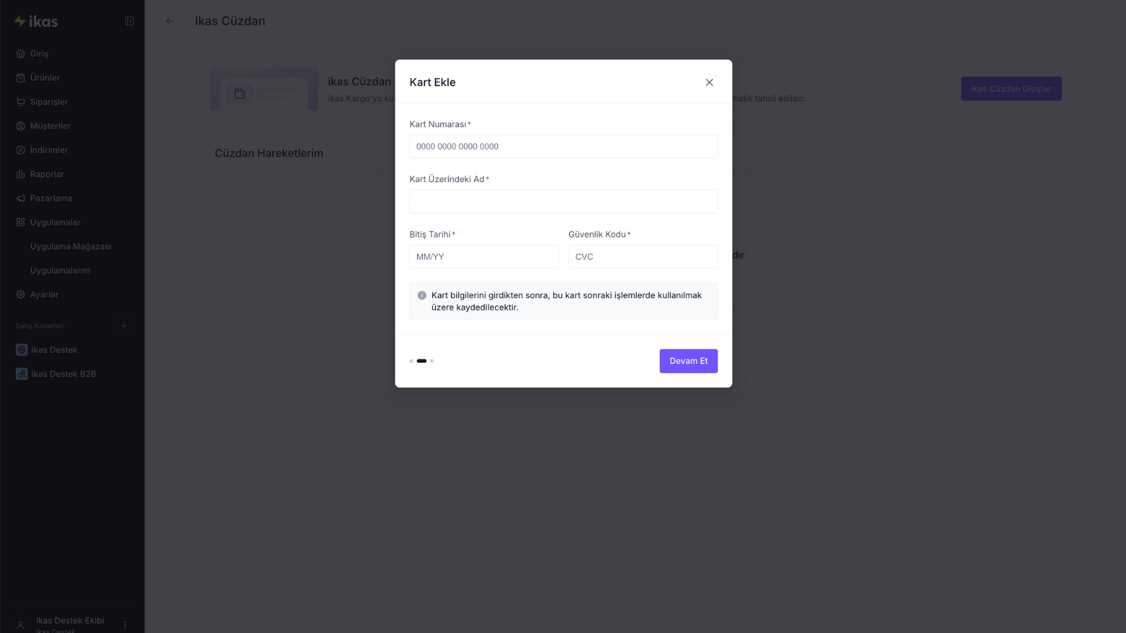1126x633 pixels.
Task: Collapse the sidebar panel toggle icon
Action: [x=130, y=21]
